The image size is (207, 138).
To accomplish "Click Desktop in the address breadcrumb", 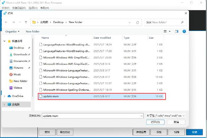I will 58,22.
